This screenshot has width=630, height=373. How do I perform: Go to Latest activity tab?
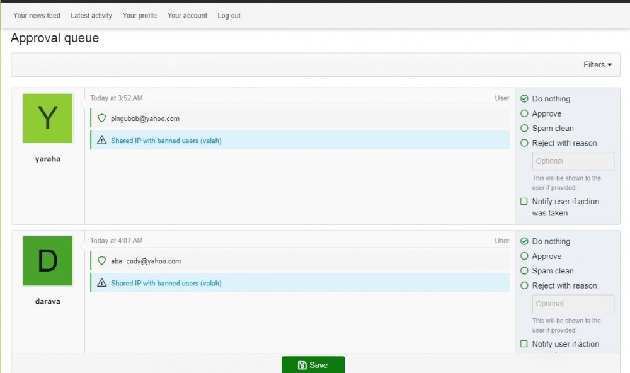click(x=91, y=16)
